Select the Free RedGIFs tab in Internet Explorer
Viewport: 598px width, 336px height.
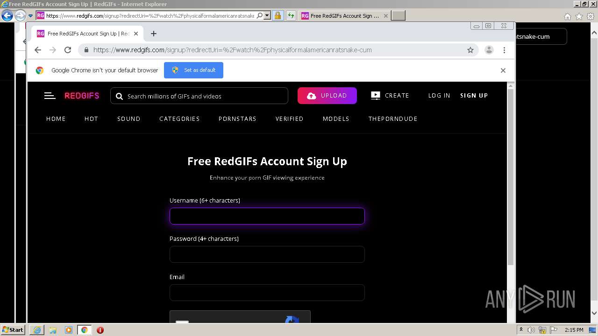(x=344, y=16)
